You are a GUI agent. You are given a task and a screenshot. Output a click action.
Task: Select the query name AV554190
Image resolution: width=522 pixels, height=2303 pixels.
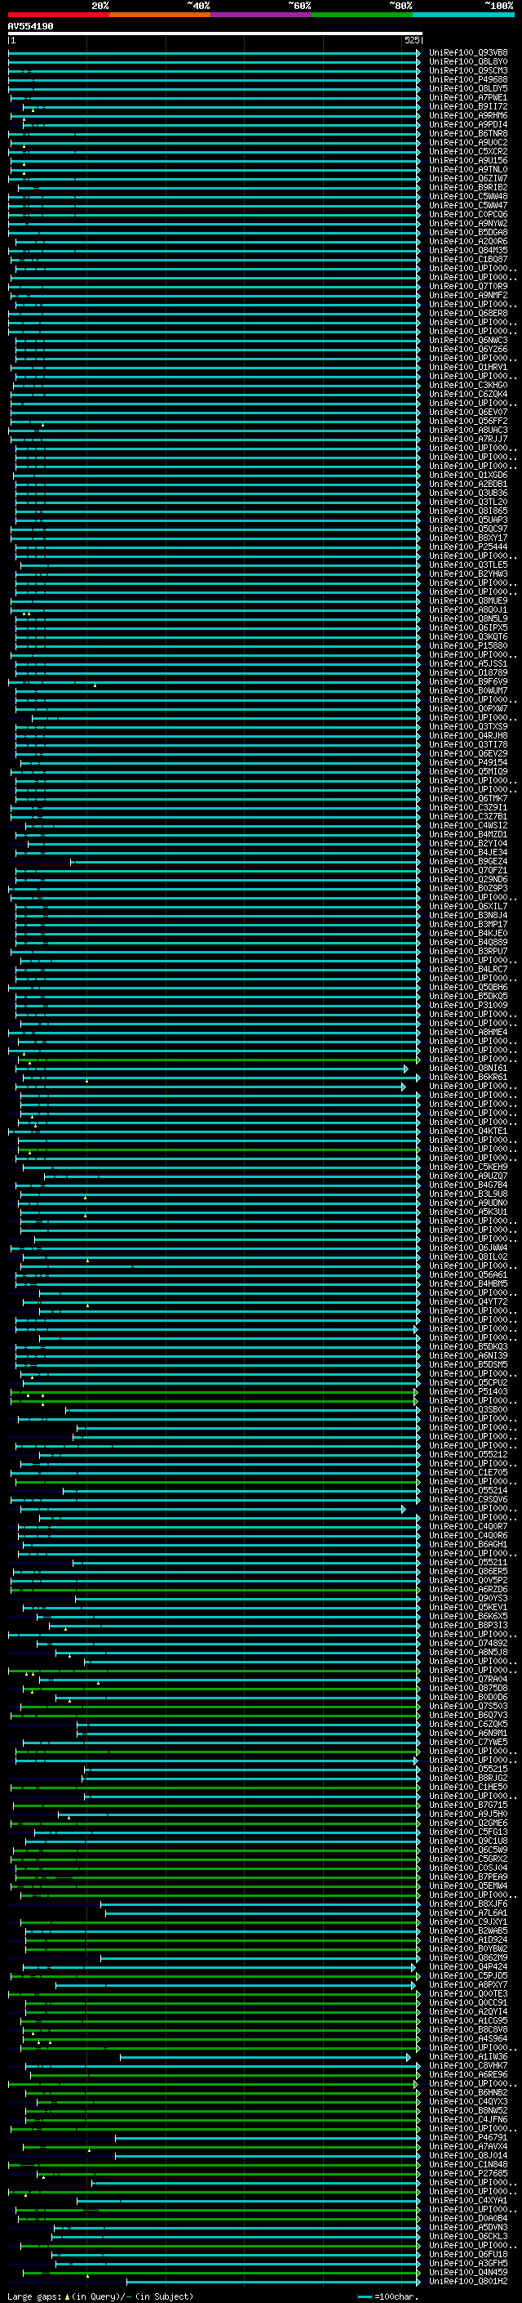coord(30,27)
